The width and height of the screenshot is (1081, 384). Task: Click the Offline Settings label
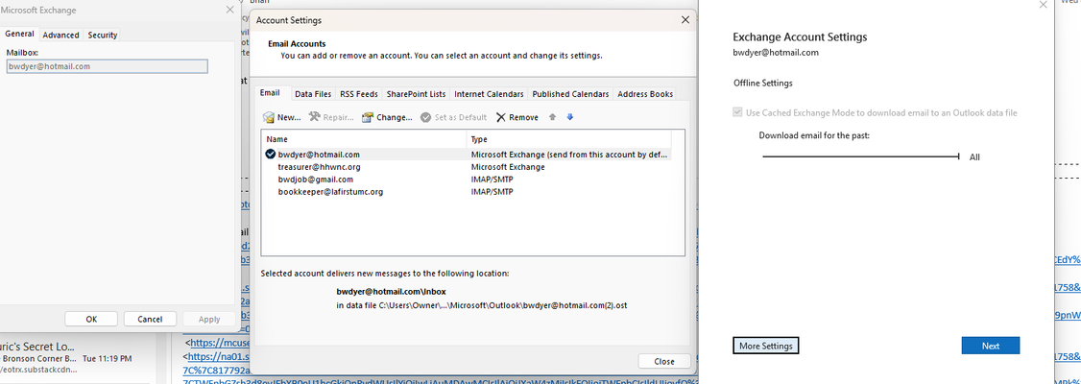tap(763, 83)
